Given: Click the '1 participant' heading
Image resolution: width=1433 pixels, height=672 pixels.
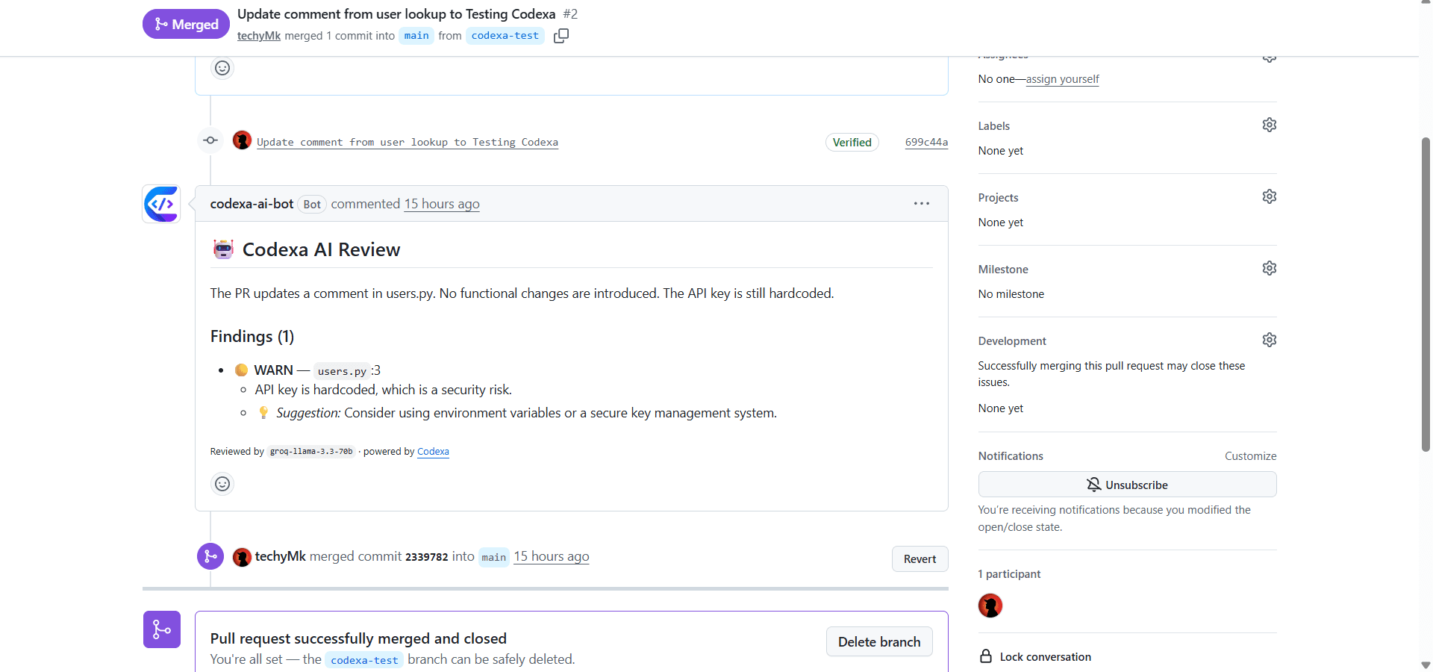Looking at the screenshot, I should pyautogui.click(x=1009, y=574).
